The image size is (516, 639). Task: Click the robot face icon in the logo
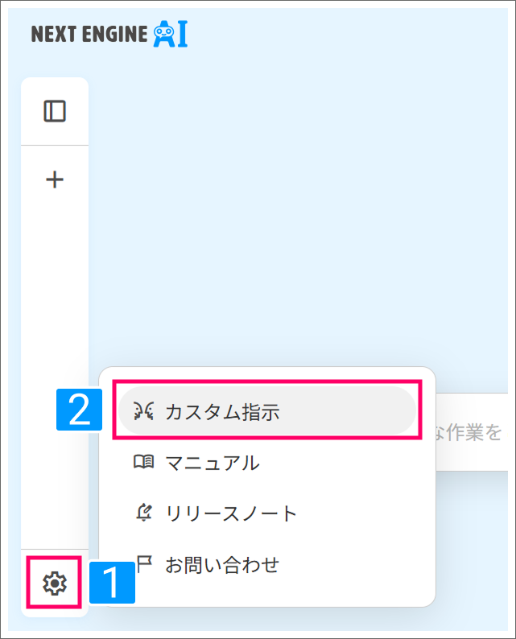[163, 34]
